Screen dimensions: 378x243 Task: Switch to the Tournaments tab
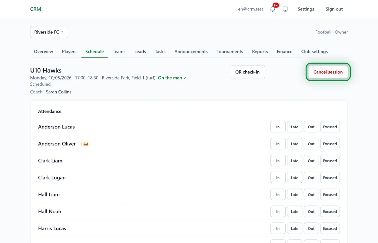pyautogui.click(x=230, y=51)
